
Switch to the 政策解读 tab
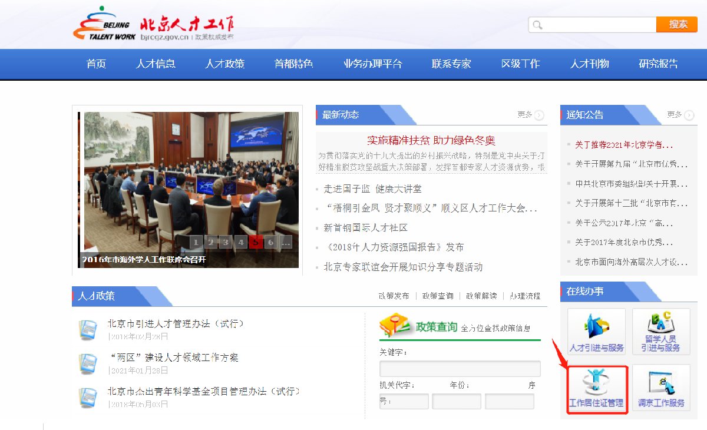pyautogui.click(x=481, y=296)
